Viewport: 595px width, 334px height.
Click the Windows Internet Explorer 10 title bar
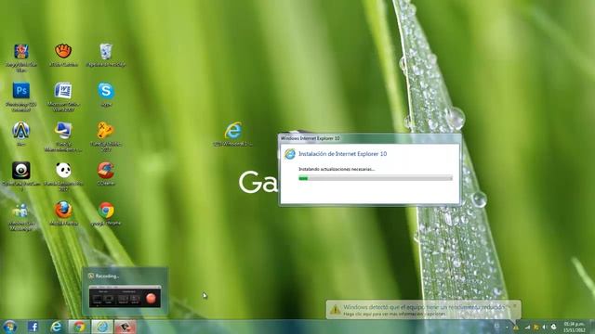point(370,138)
